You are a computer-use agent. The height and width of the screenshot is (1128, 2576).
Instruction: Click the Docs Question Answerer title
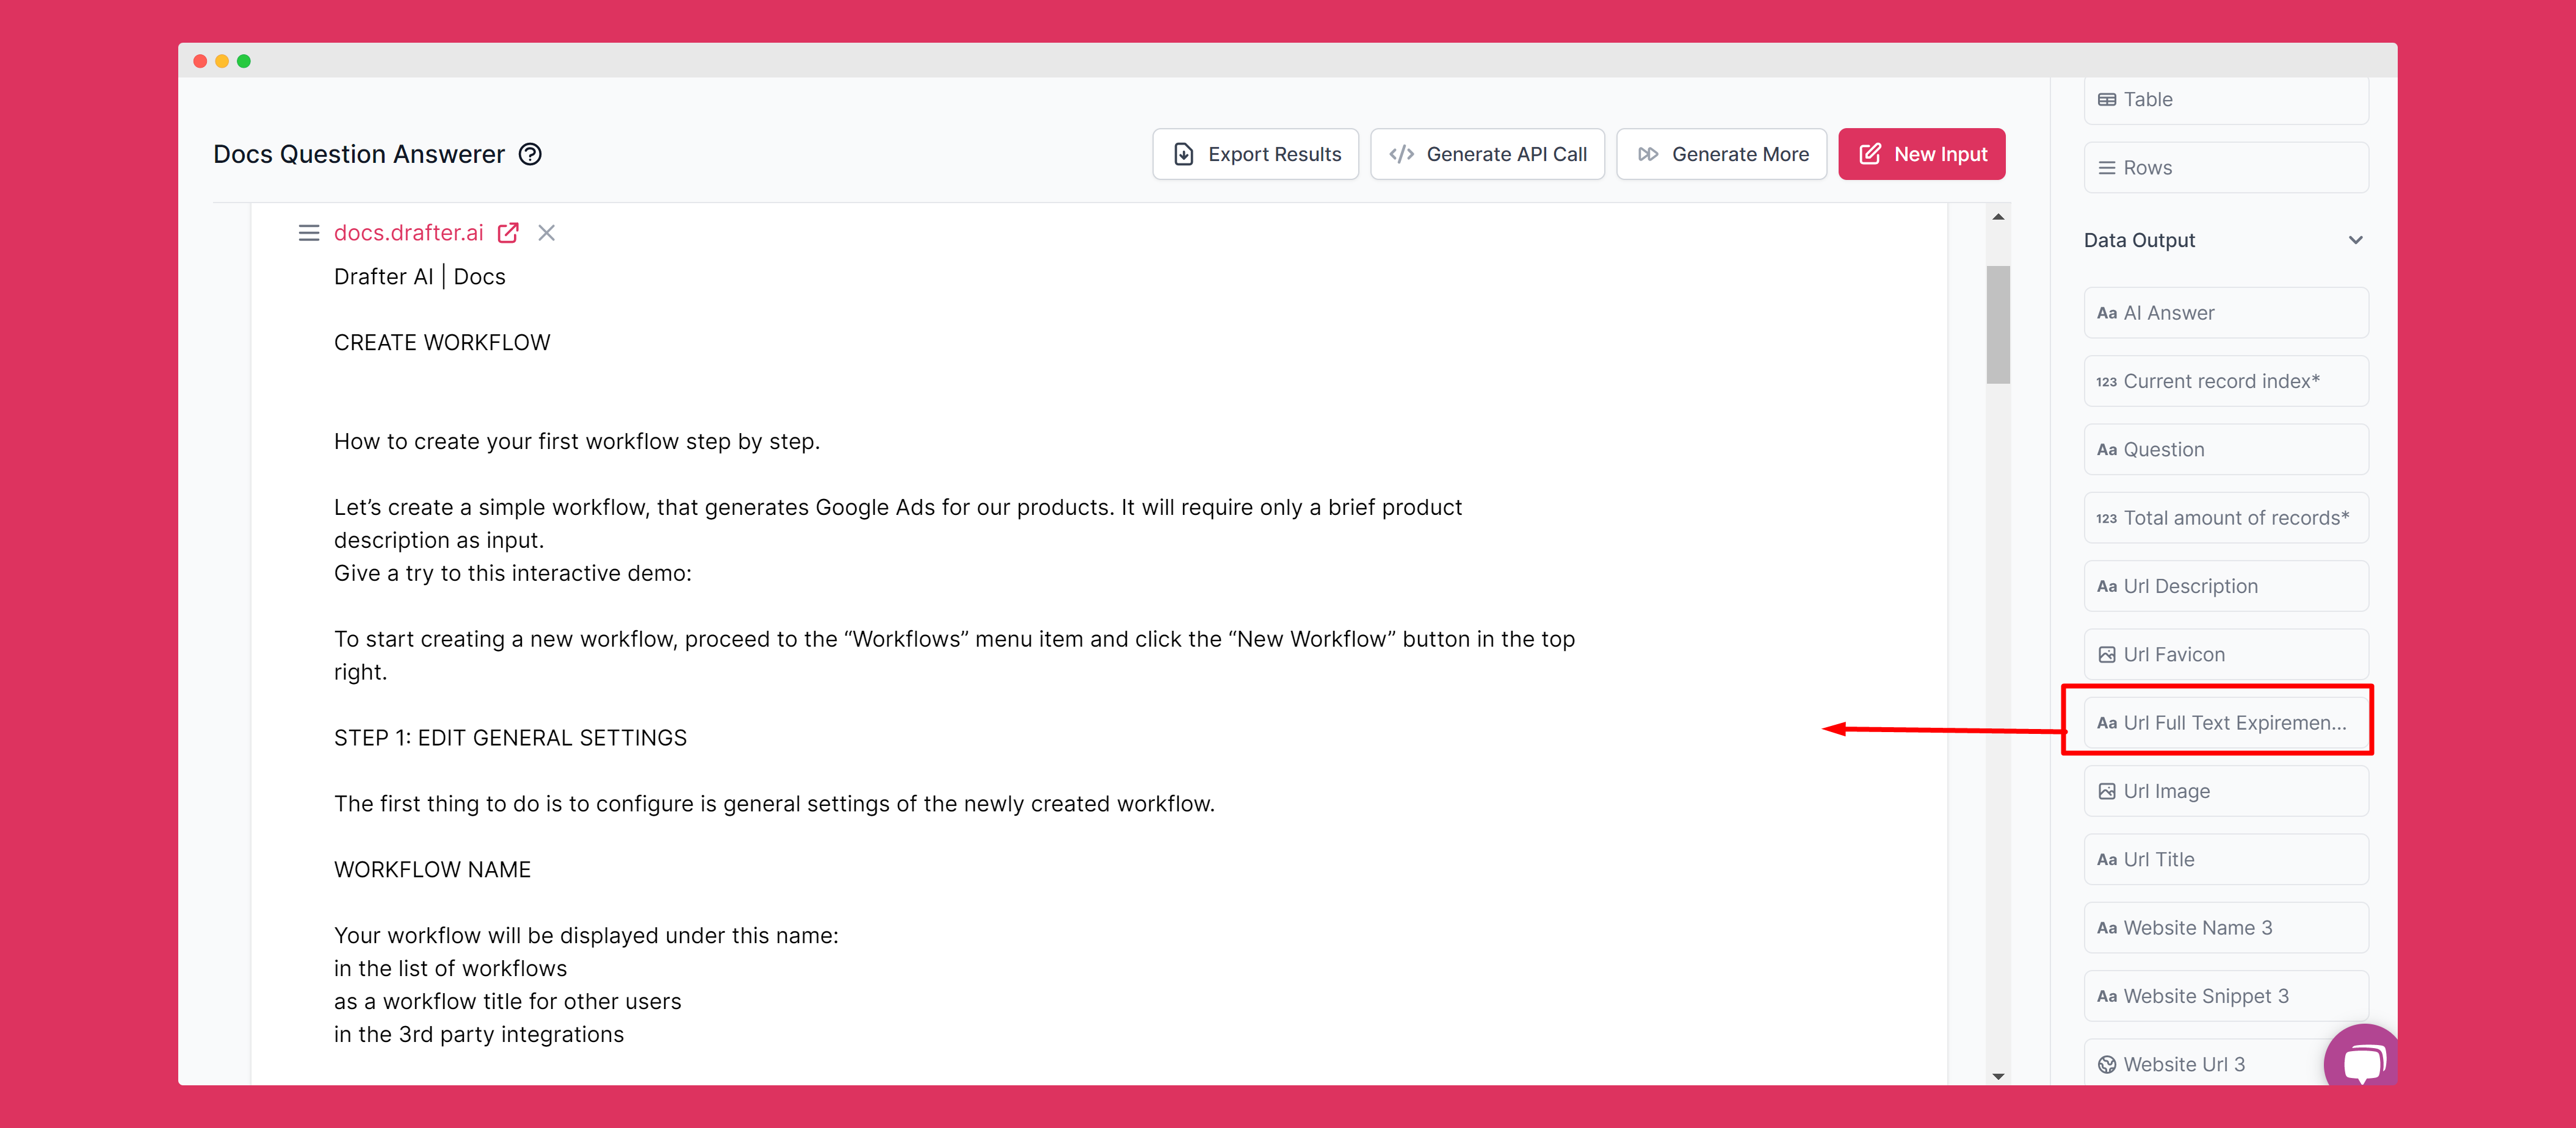[x=359, y=154]
